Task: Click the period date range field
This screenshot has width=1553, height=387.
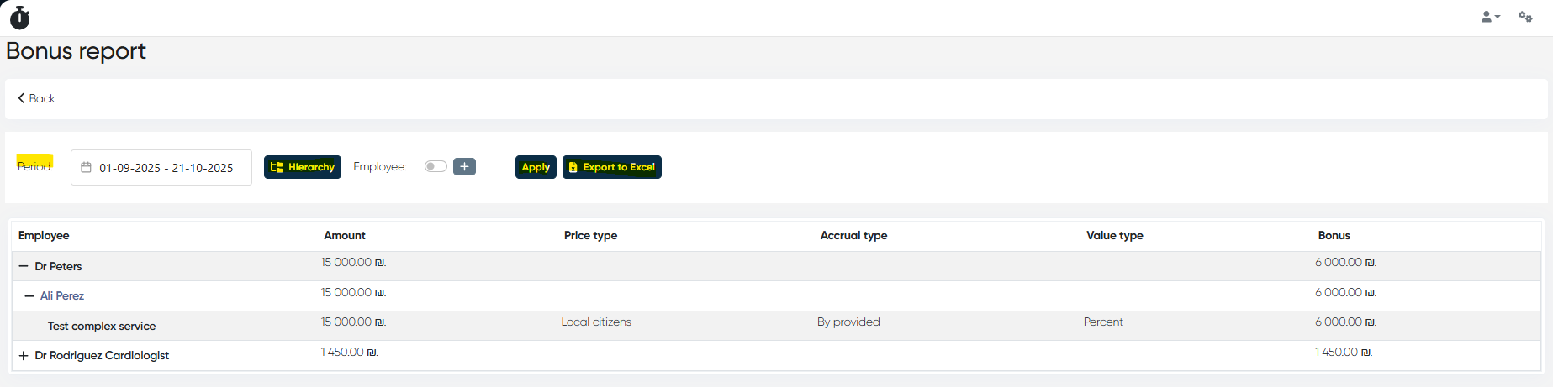Action: 166,168
